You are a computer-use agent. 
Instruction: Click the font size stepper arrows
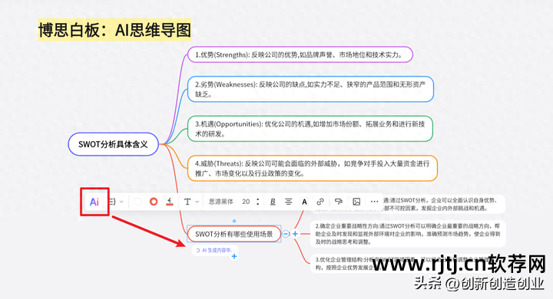pos(258,202)
